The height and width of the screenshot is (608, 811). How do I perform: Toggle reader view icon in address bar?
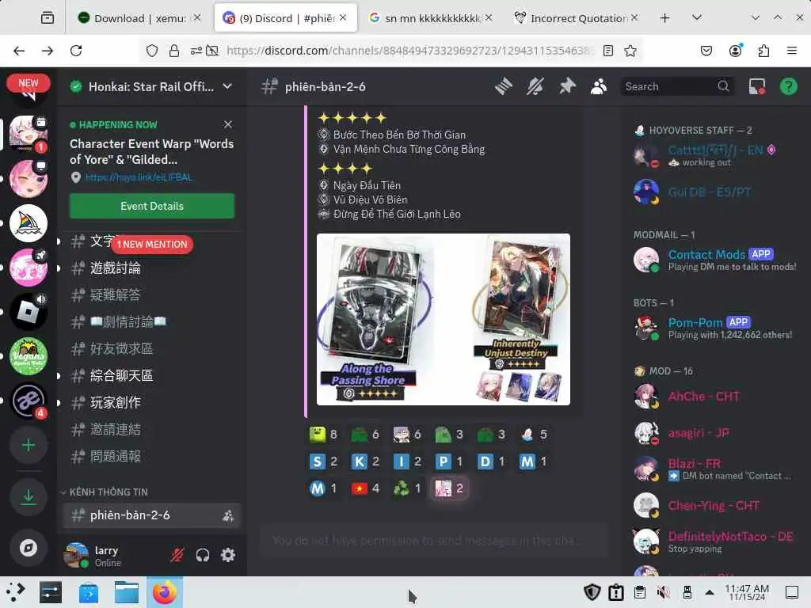tap(608, 51)
